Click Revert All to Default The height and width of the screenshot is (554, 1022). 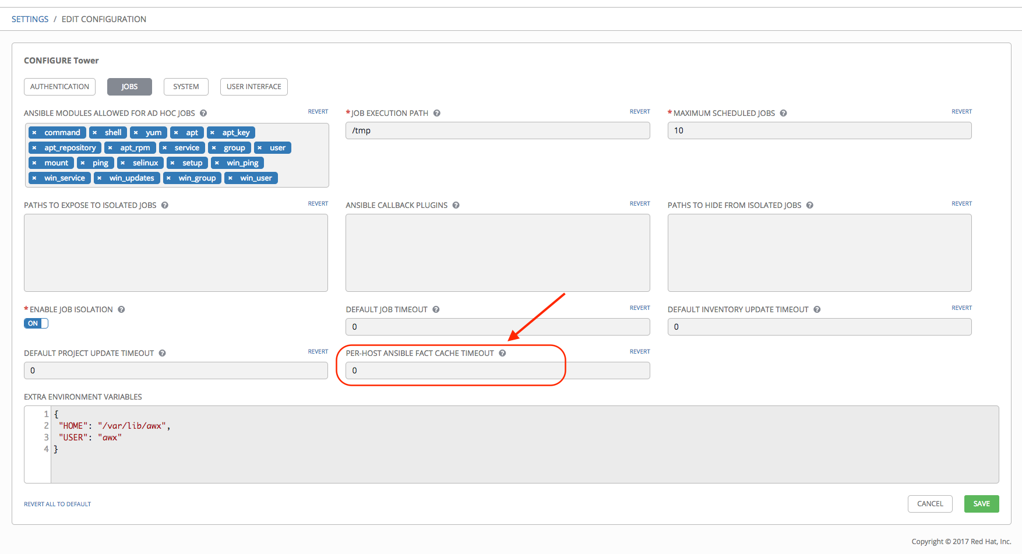pos(58,504)
